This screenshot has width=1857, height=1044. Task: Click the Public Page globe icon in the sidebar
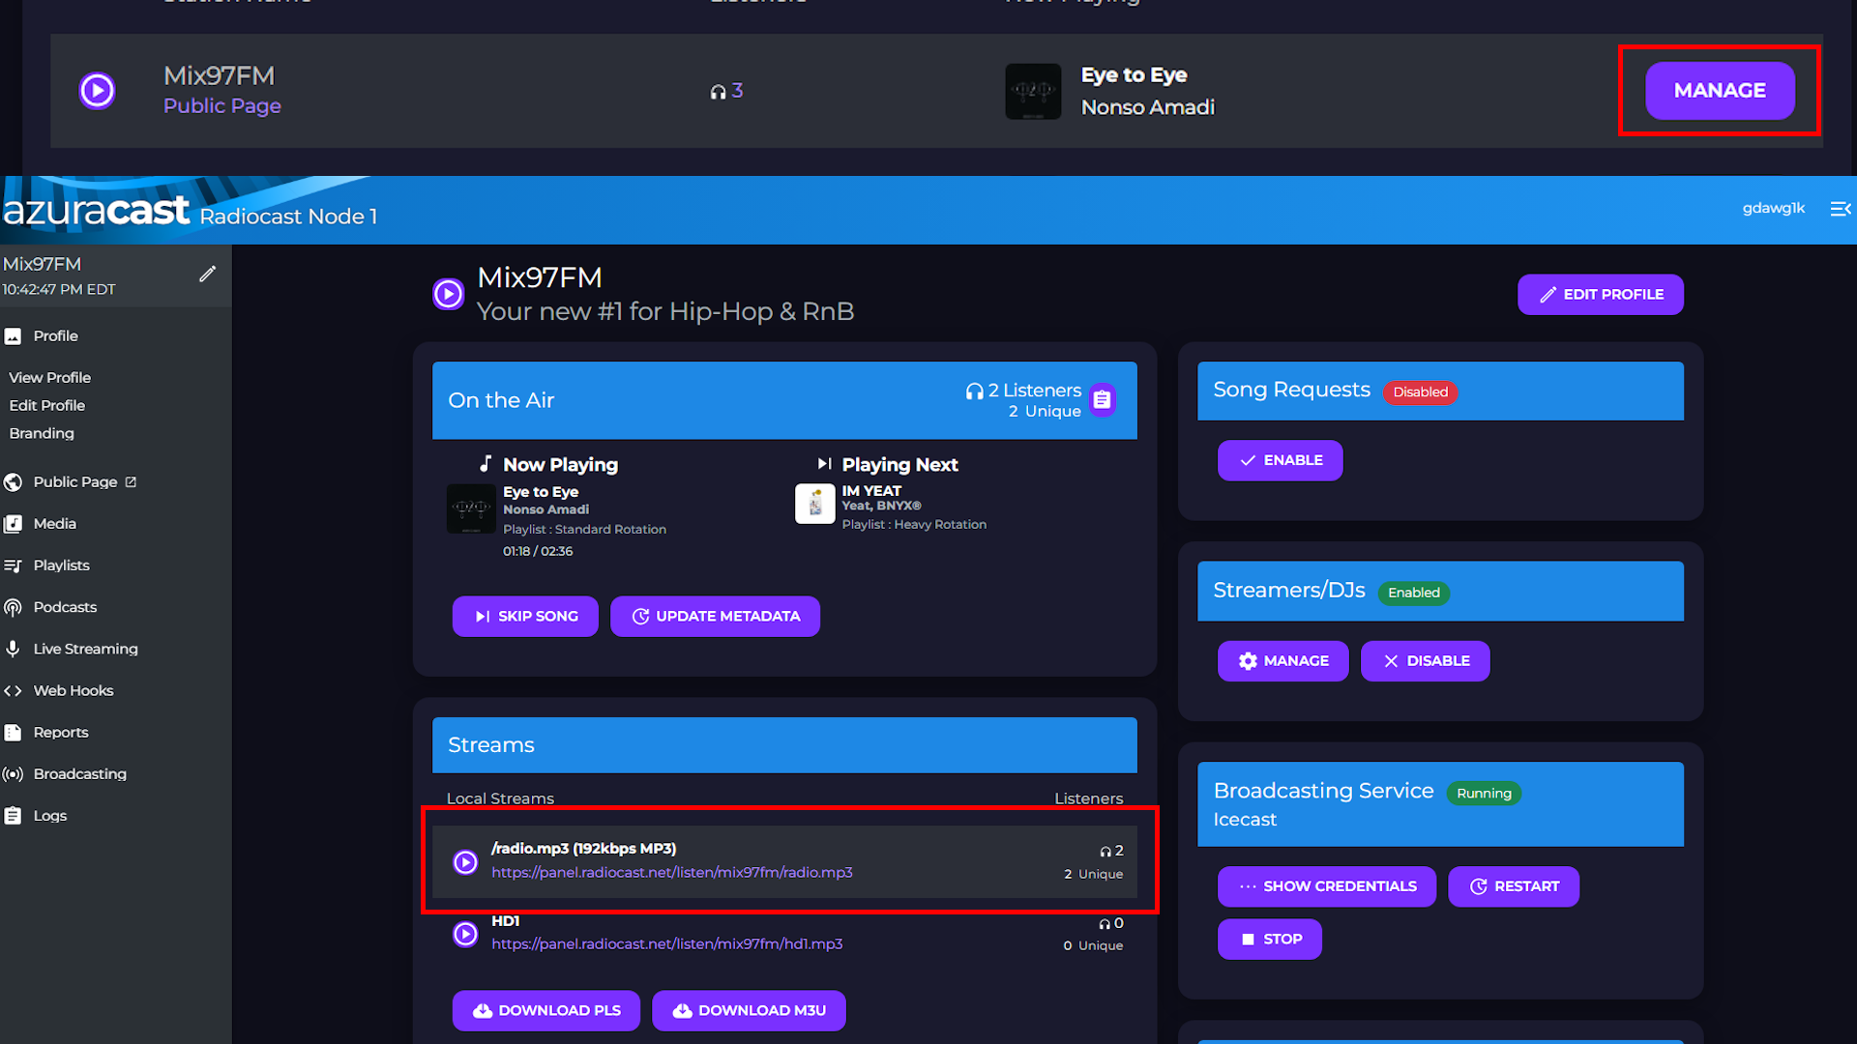tap(13, 482)
